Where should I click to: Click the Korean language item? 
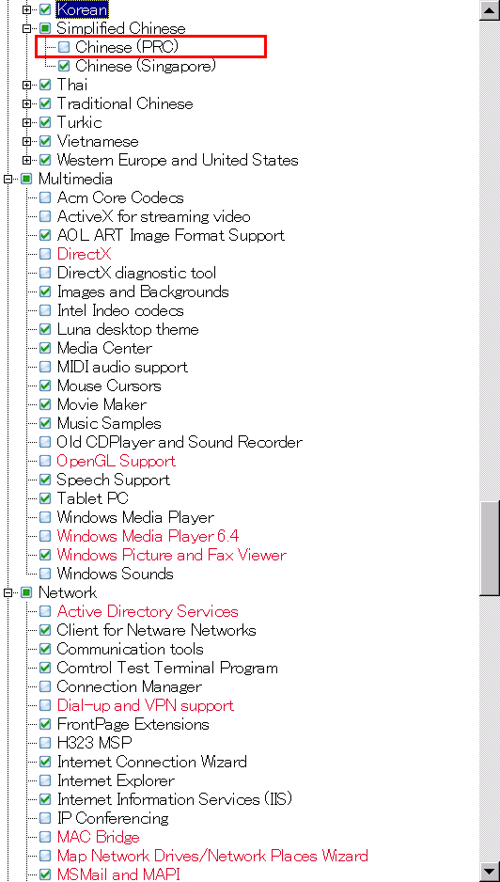82,9
